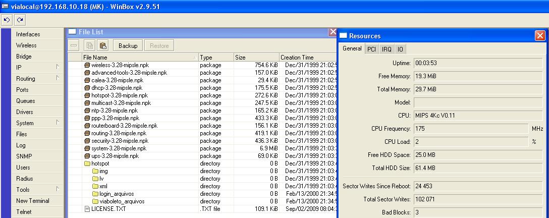Select the ups-3.28-mipsle.npk package icon
This screenshot has height=218, width=549.
coord(87,156)
